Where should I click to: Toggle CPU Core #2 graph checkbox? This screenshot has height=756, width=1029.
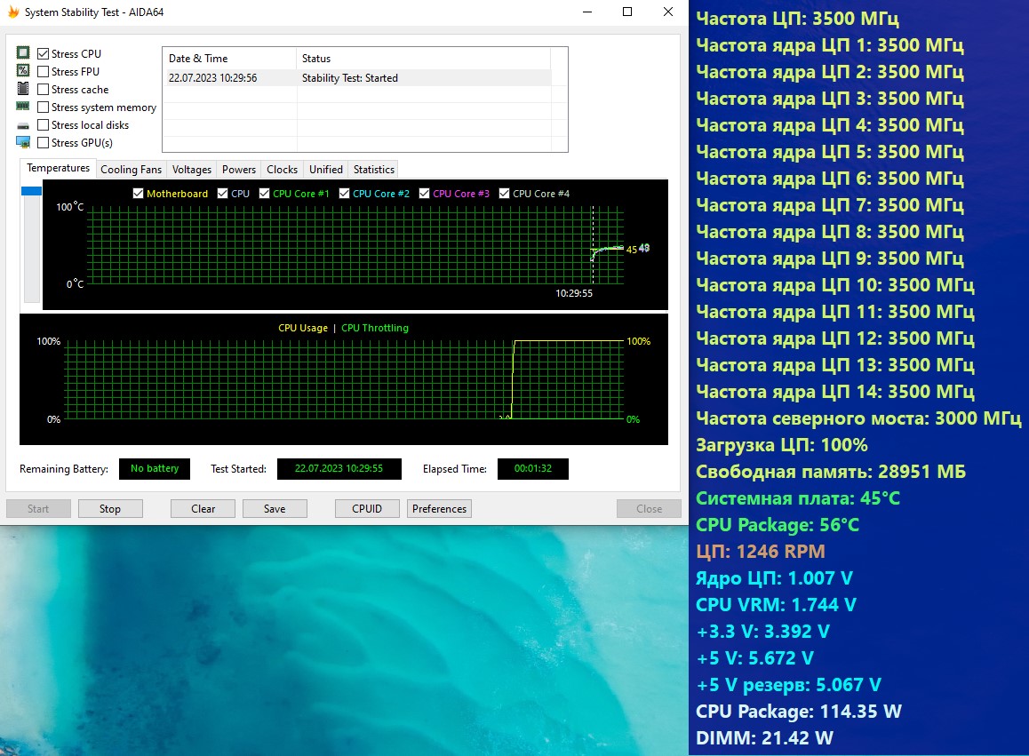[x=344, y=194]
